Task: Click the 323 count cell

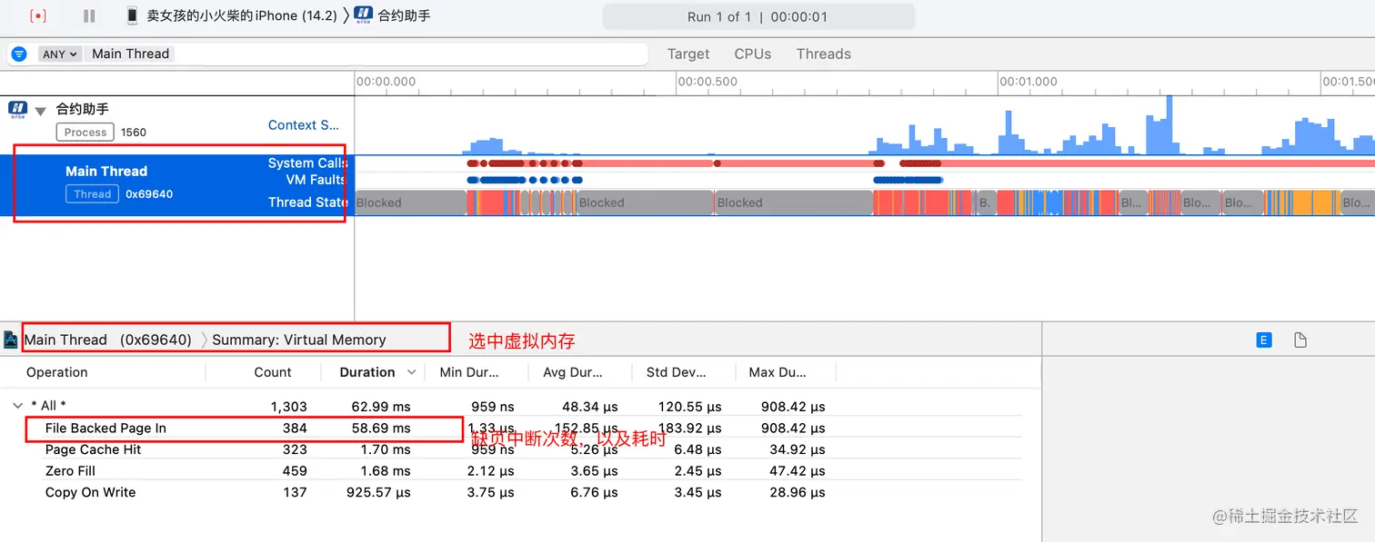Action: tap(295, 449)
